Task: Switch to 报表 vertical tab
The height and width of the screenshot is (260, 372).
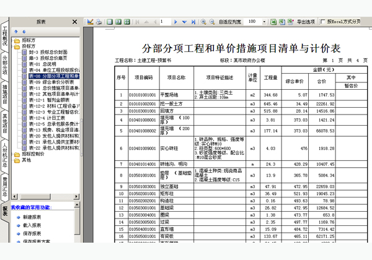Action: (5, 210)
